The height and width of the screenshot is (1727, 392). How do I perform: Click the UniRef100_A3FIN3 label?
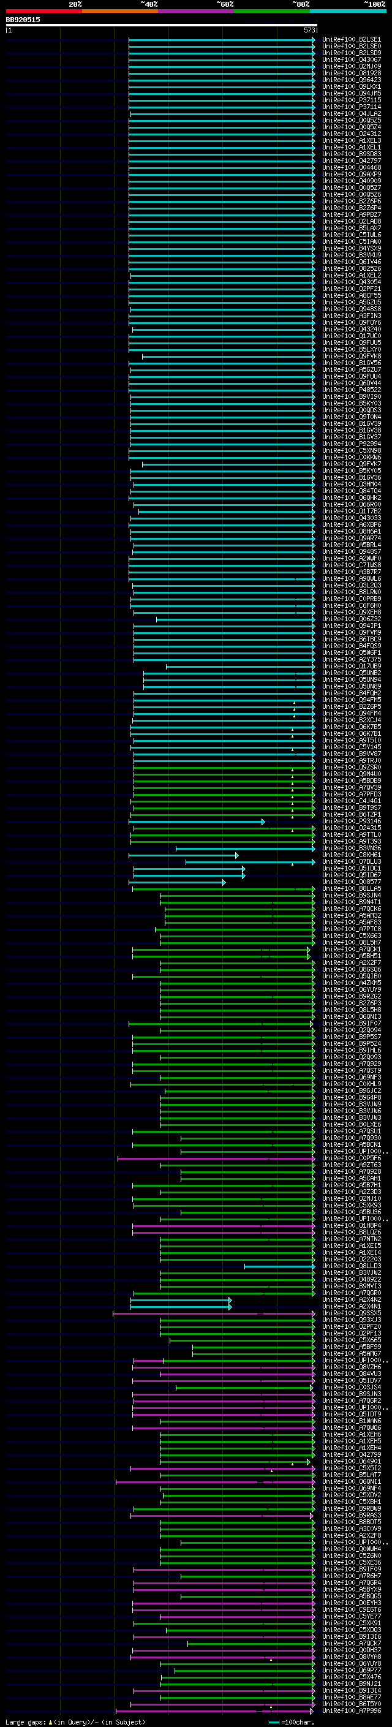pyautogui.click(x=352, y=316)
